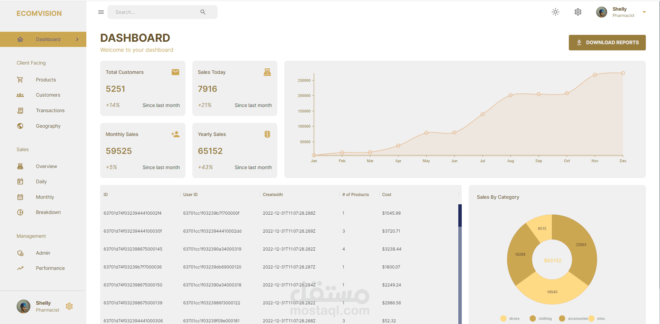The image size is (660, 324).
Task: Toggle light/dark mode with the sun icon
Action: click(555, 12)
